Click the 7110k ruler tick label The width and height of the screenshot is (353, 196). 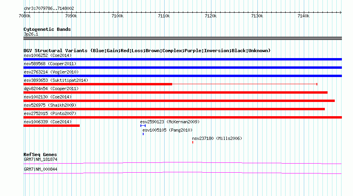(x=164, y=16)
